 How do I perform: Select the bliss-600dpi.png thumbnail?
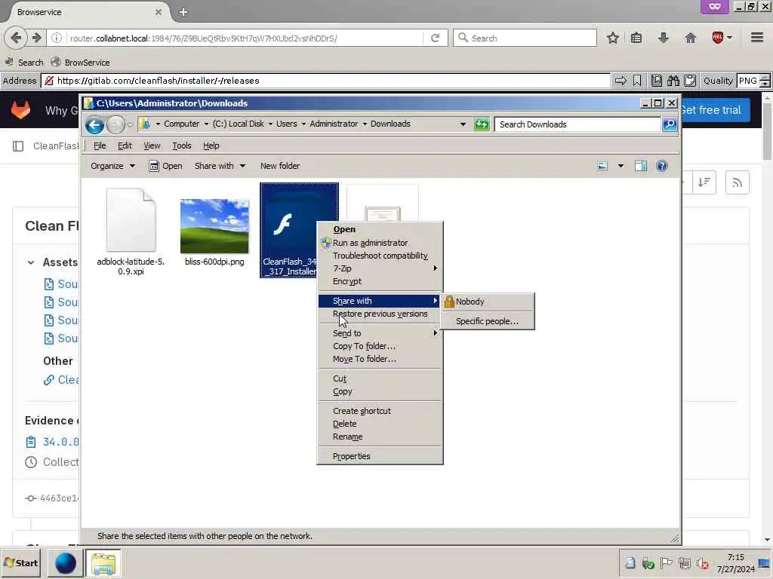pyautogui.click(x=214, y=226)
